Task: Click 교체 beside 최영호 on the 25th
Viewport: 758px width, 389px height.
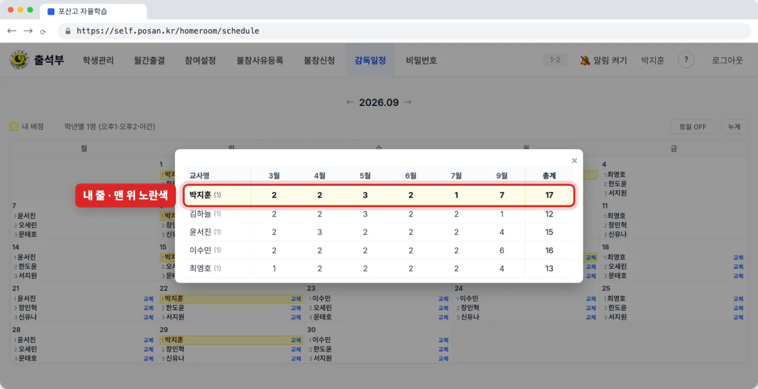Action: point(738,299)
